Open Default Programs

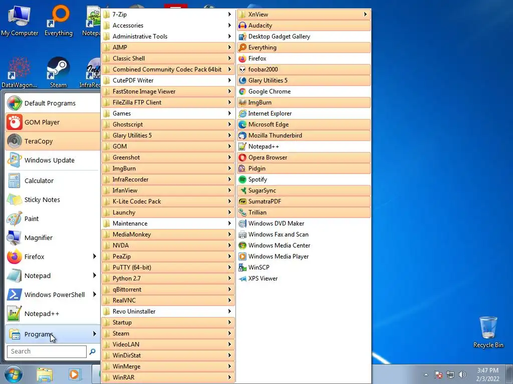pos(53,103)
